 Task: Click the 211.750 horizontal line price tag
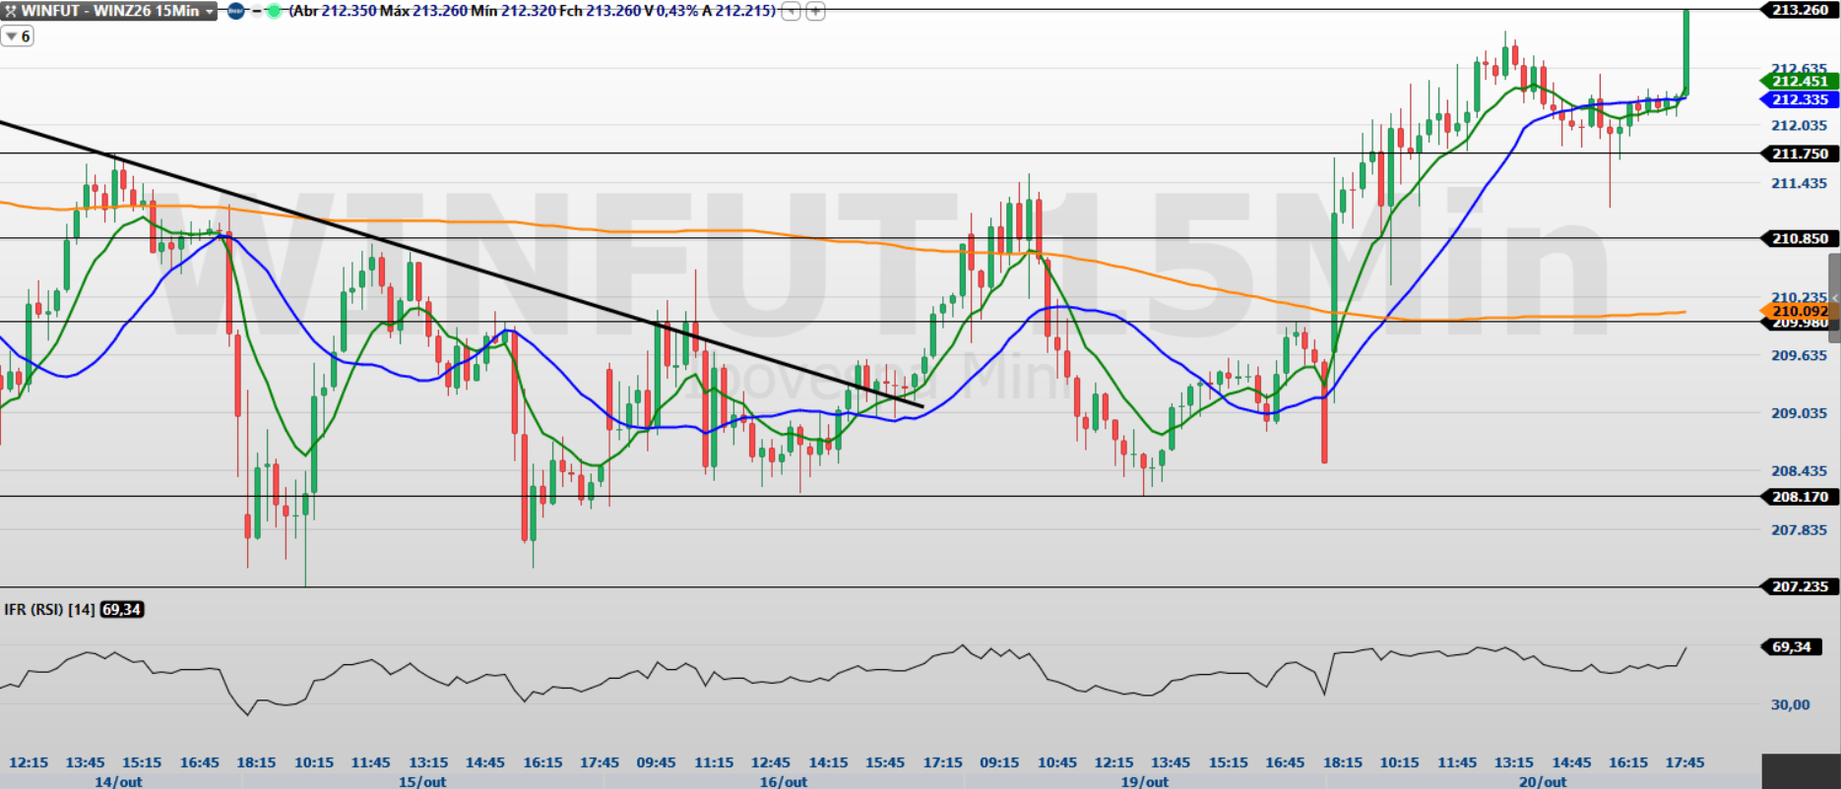tap(1799, 153)
